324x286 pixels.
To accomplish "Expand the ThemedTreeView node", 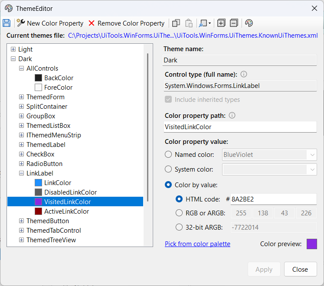I will coord(21,240).
